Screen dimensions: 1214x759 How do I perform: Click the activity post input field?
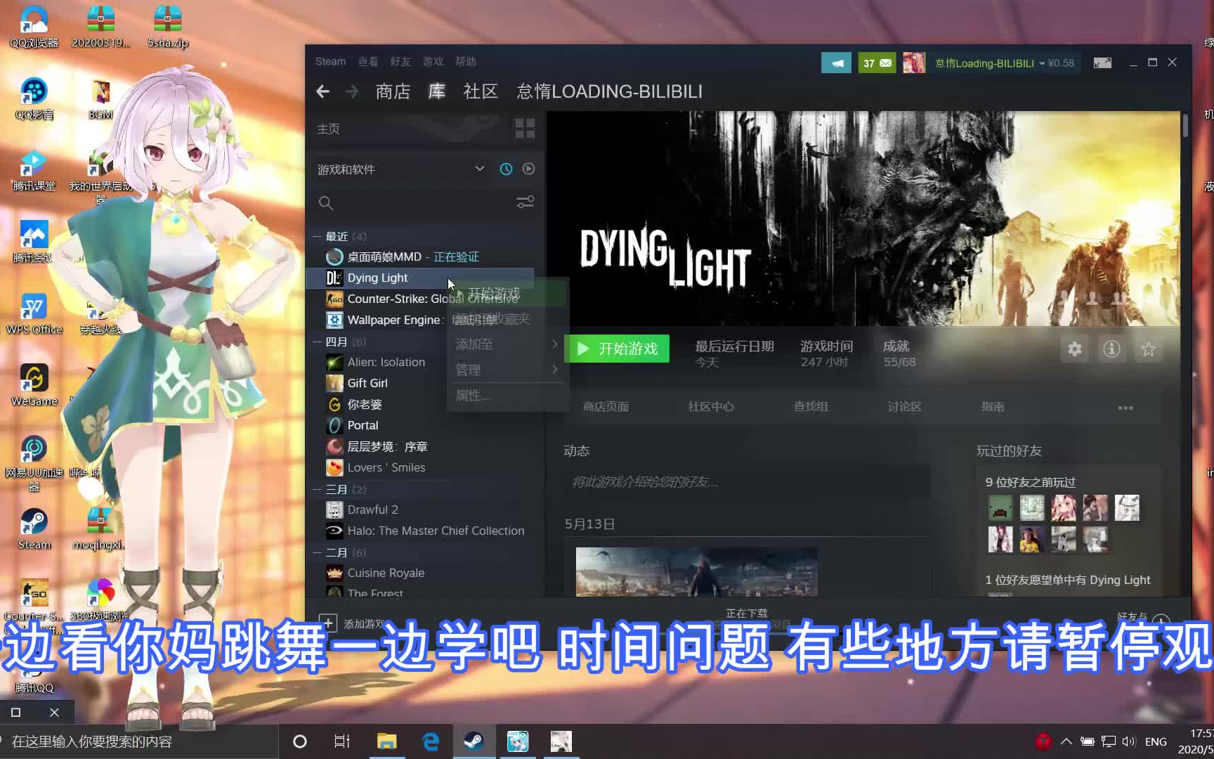click(746, 482)
